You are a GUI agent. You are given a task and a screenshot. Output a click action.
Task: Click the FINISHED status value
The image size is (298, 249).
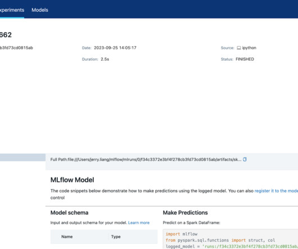245,59
